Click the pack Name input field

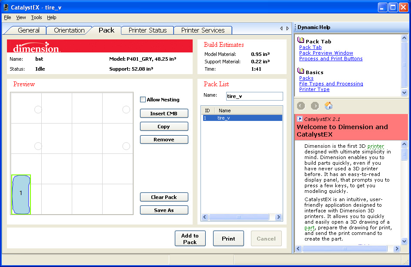pos(254,96)
